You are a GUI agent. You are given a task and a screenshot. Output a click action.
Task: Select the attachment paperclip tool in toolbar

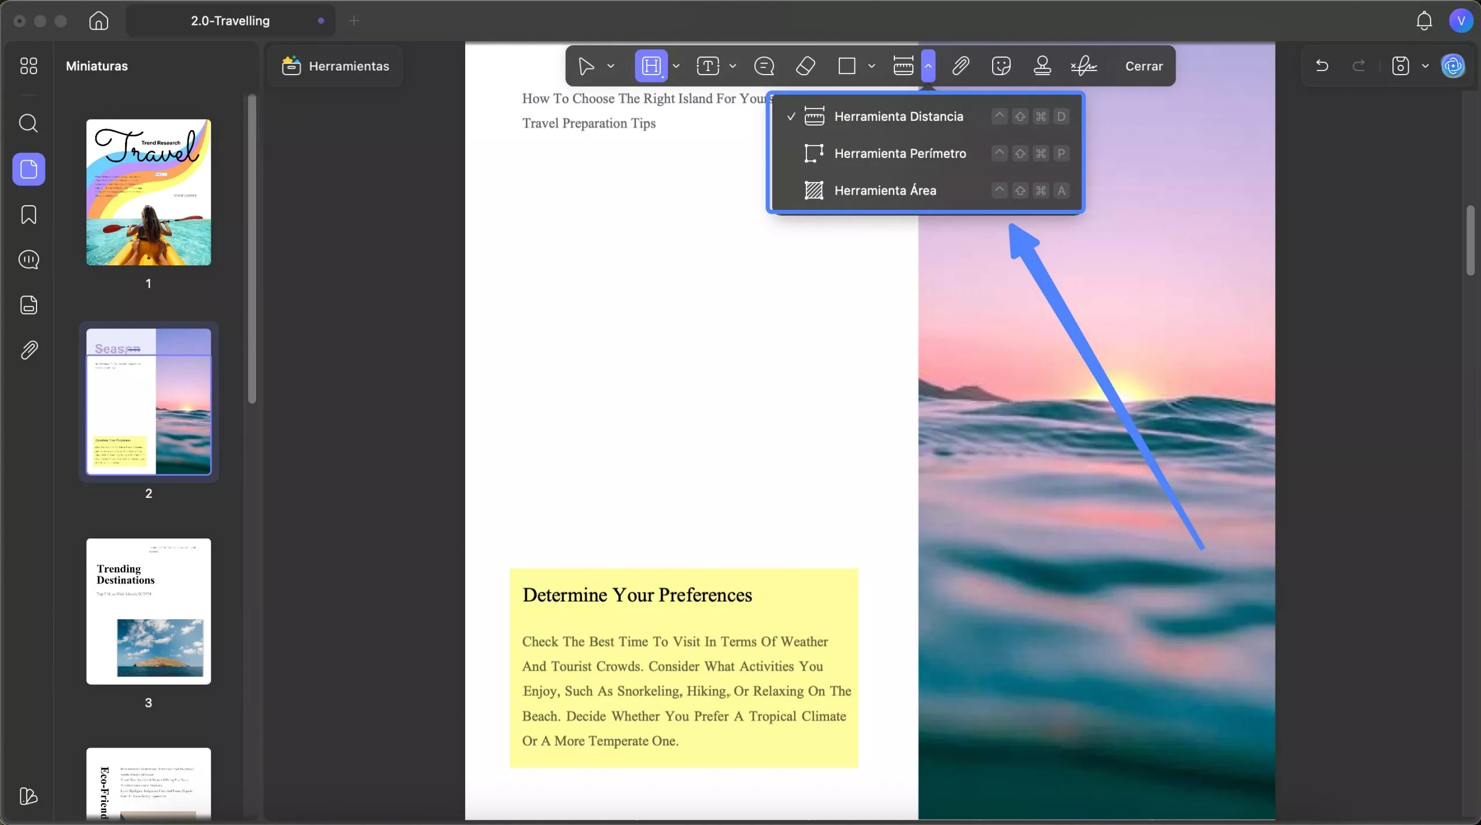coord(960,66)
